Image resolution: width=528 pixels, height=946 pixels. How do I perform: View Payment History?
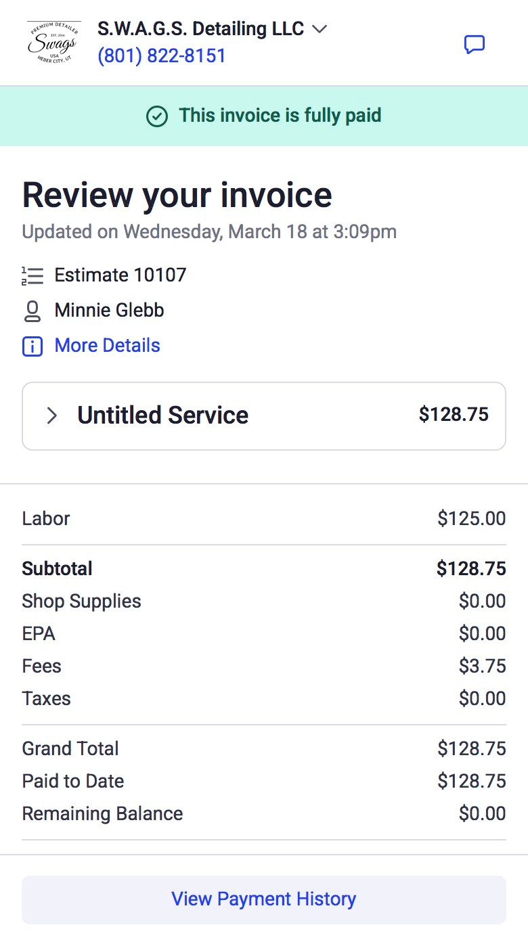(264, 899)
